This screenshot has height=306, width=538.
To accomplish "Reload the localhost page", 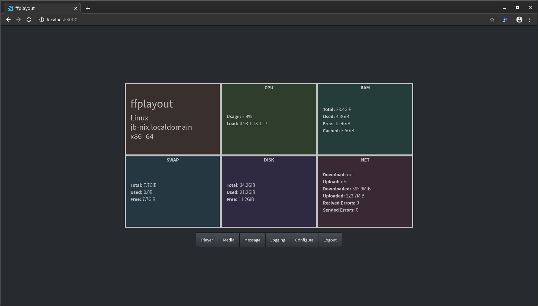I will tap(29, 20).
